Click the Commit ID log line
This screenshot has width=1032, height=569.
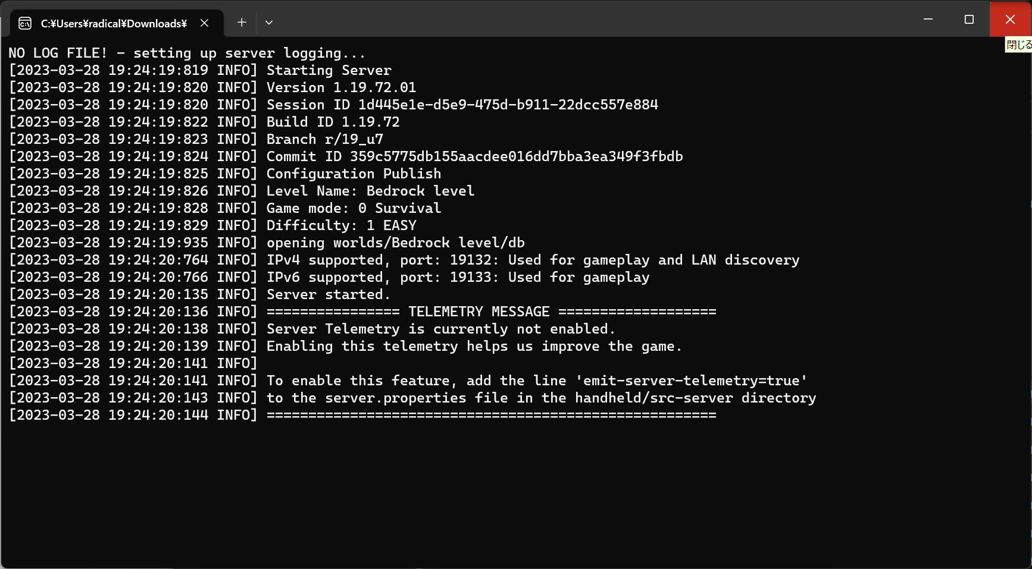click(474, 156)
